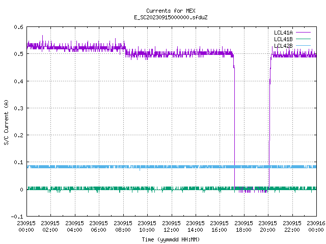The width and height of the screenshot is (326, 244).
Task: Click the '230916 00:00' time tick label
Action: 316,227
